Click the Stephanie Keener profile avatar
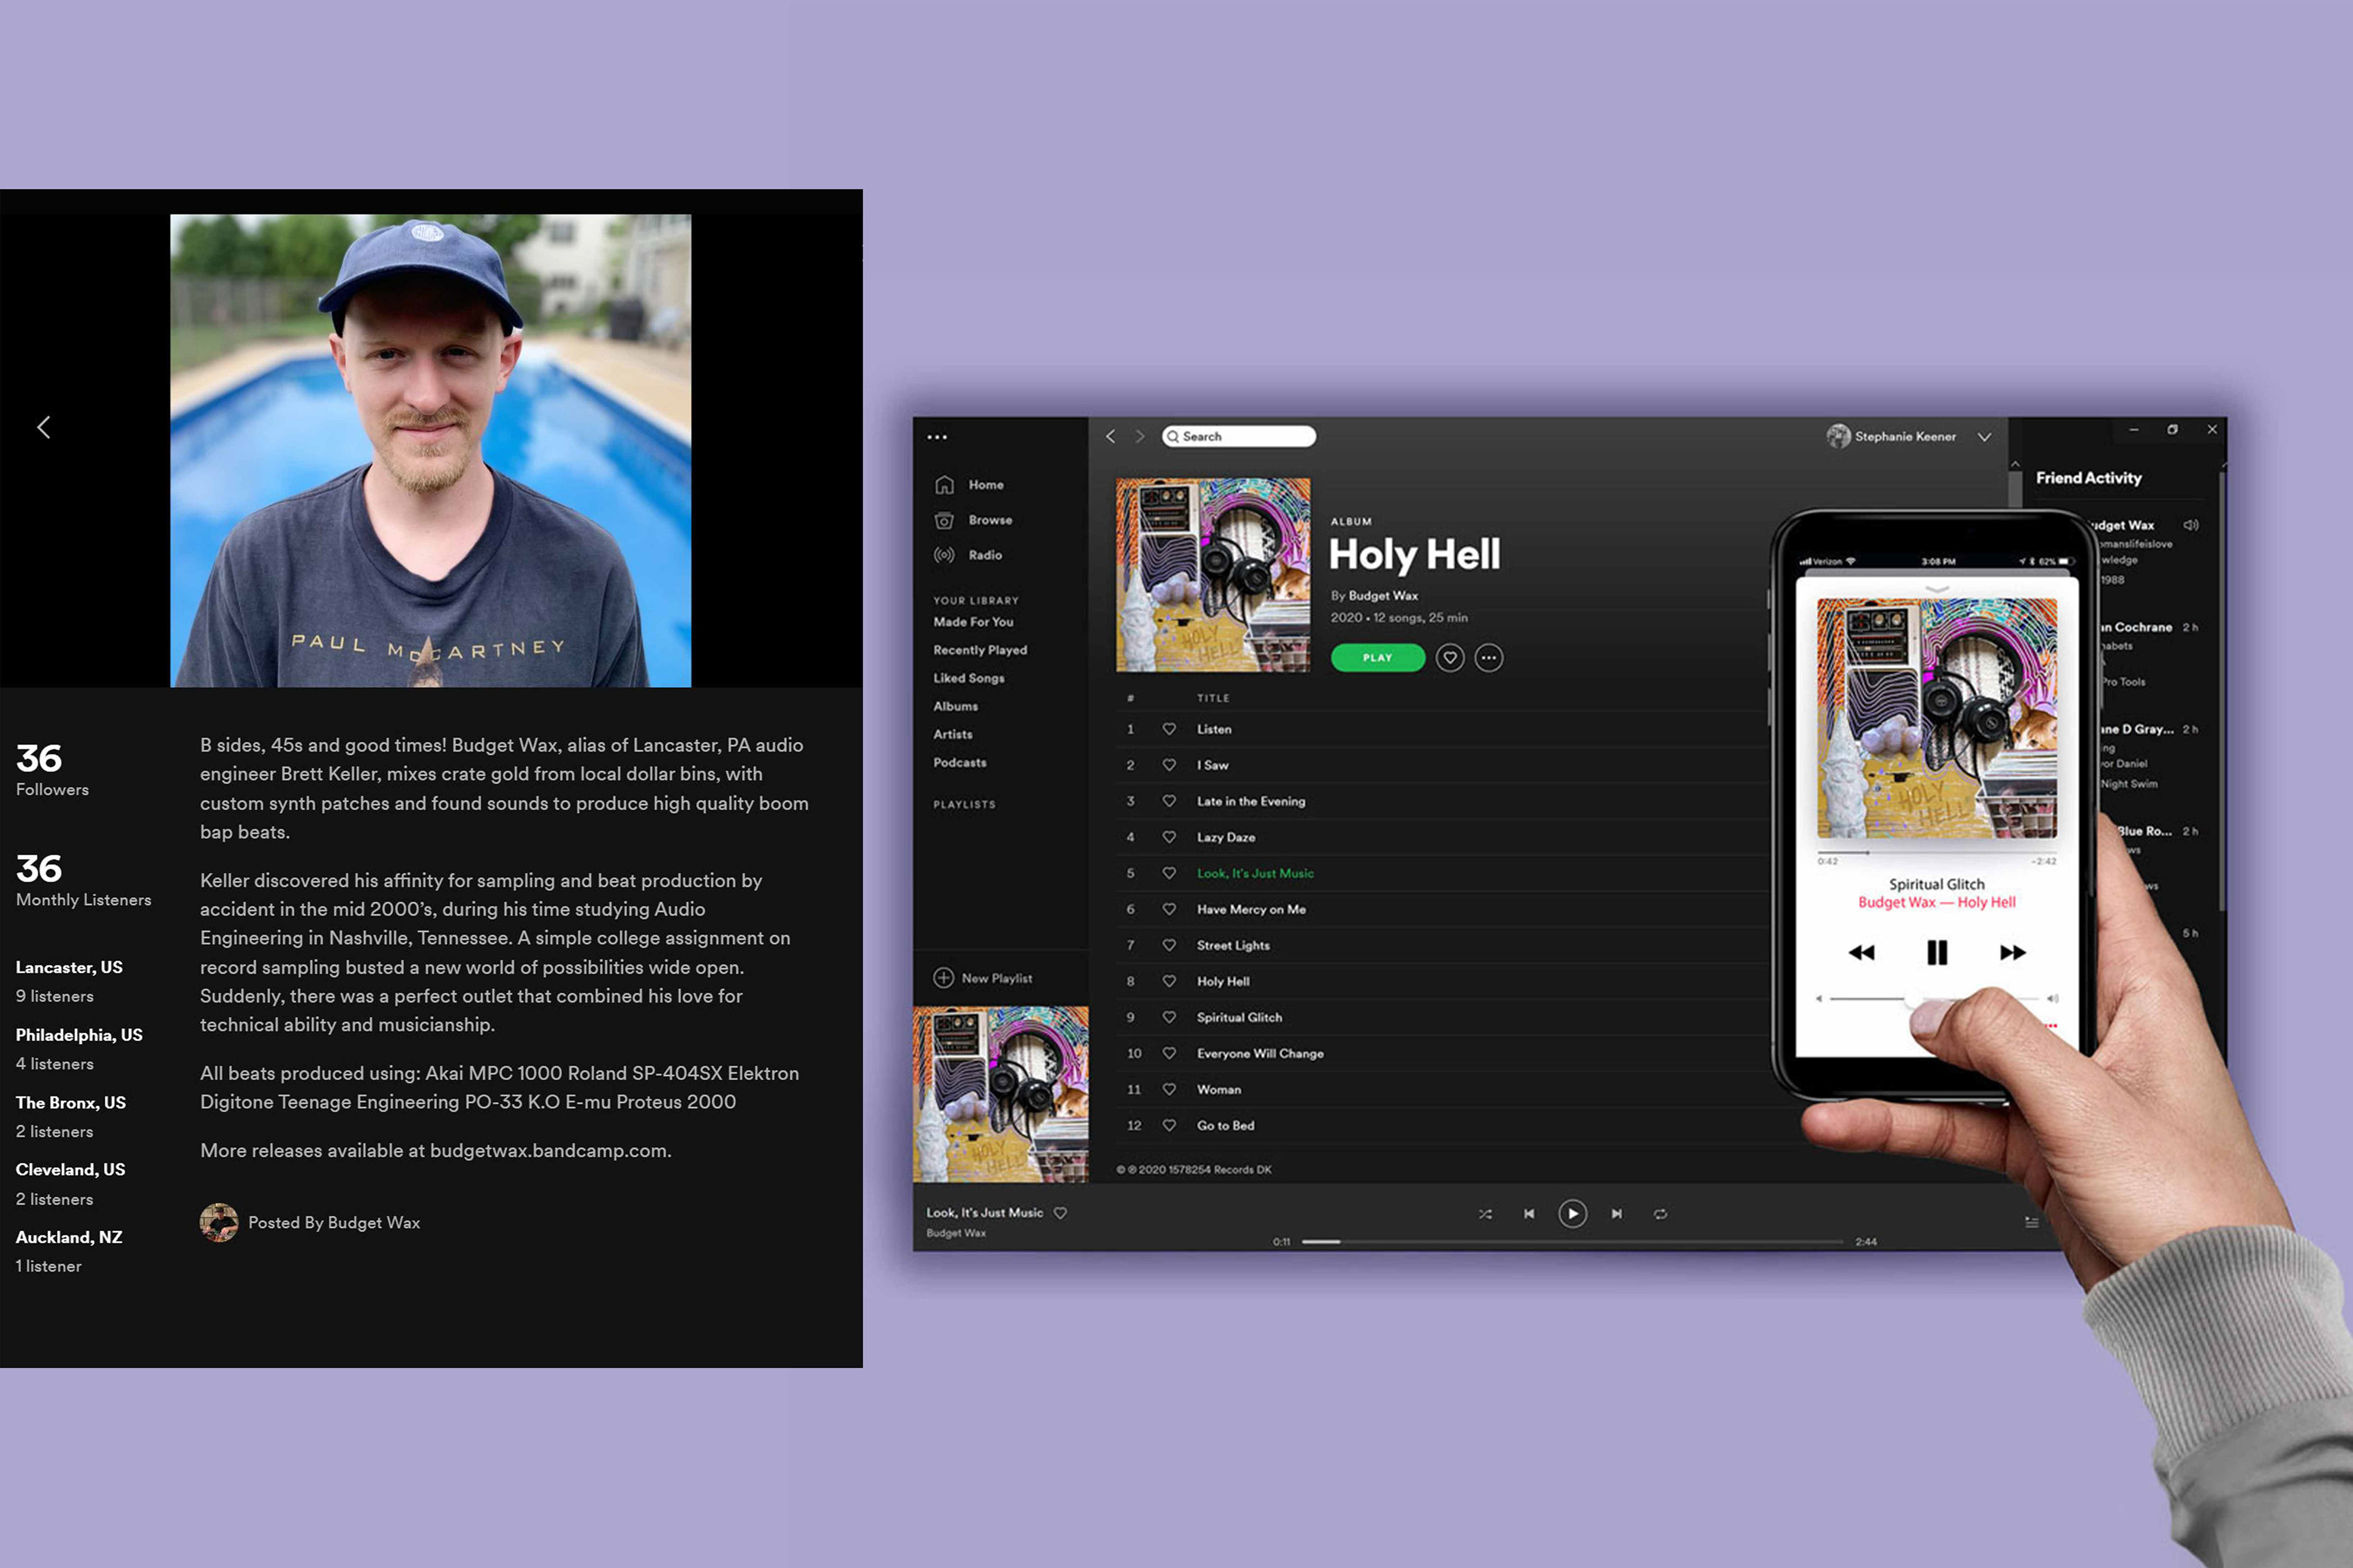2353x1568 pixels. pyautogui.click(x=1838, y=436)
